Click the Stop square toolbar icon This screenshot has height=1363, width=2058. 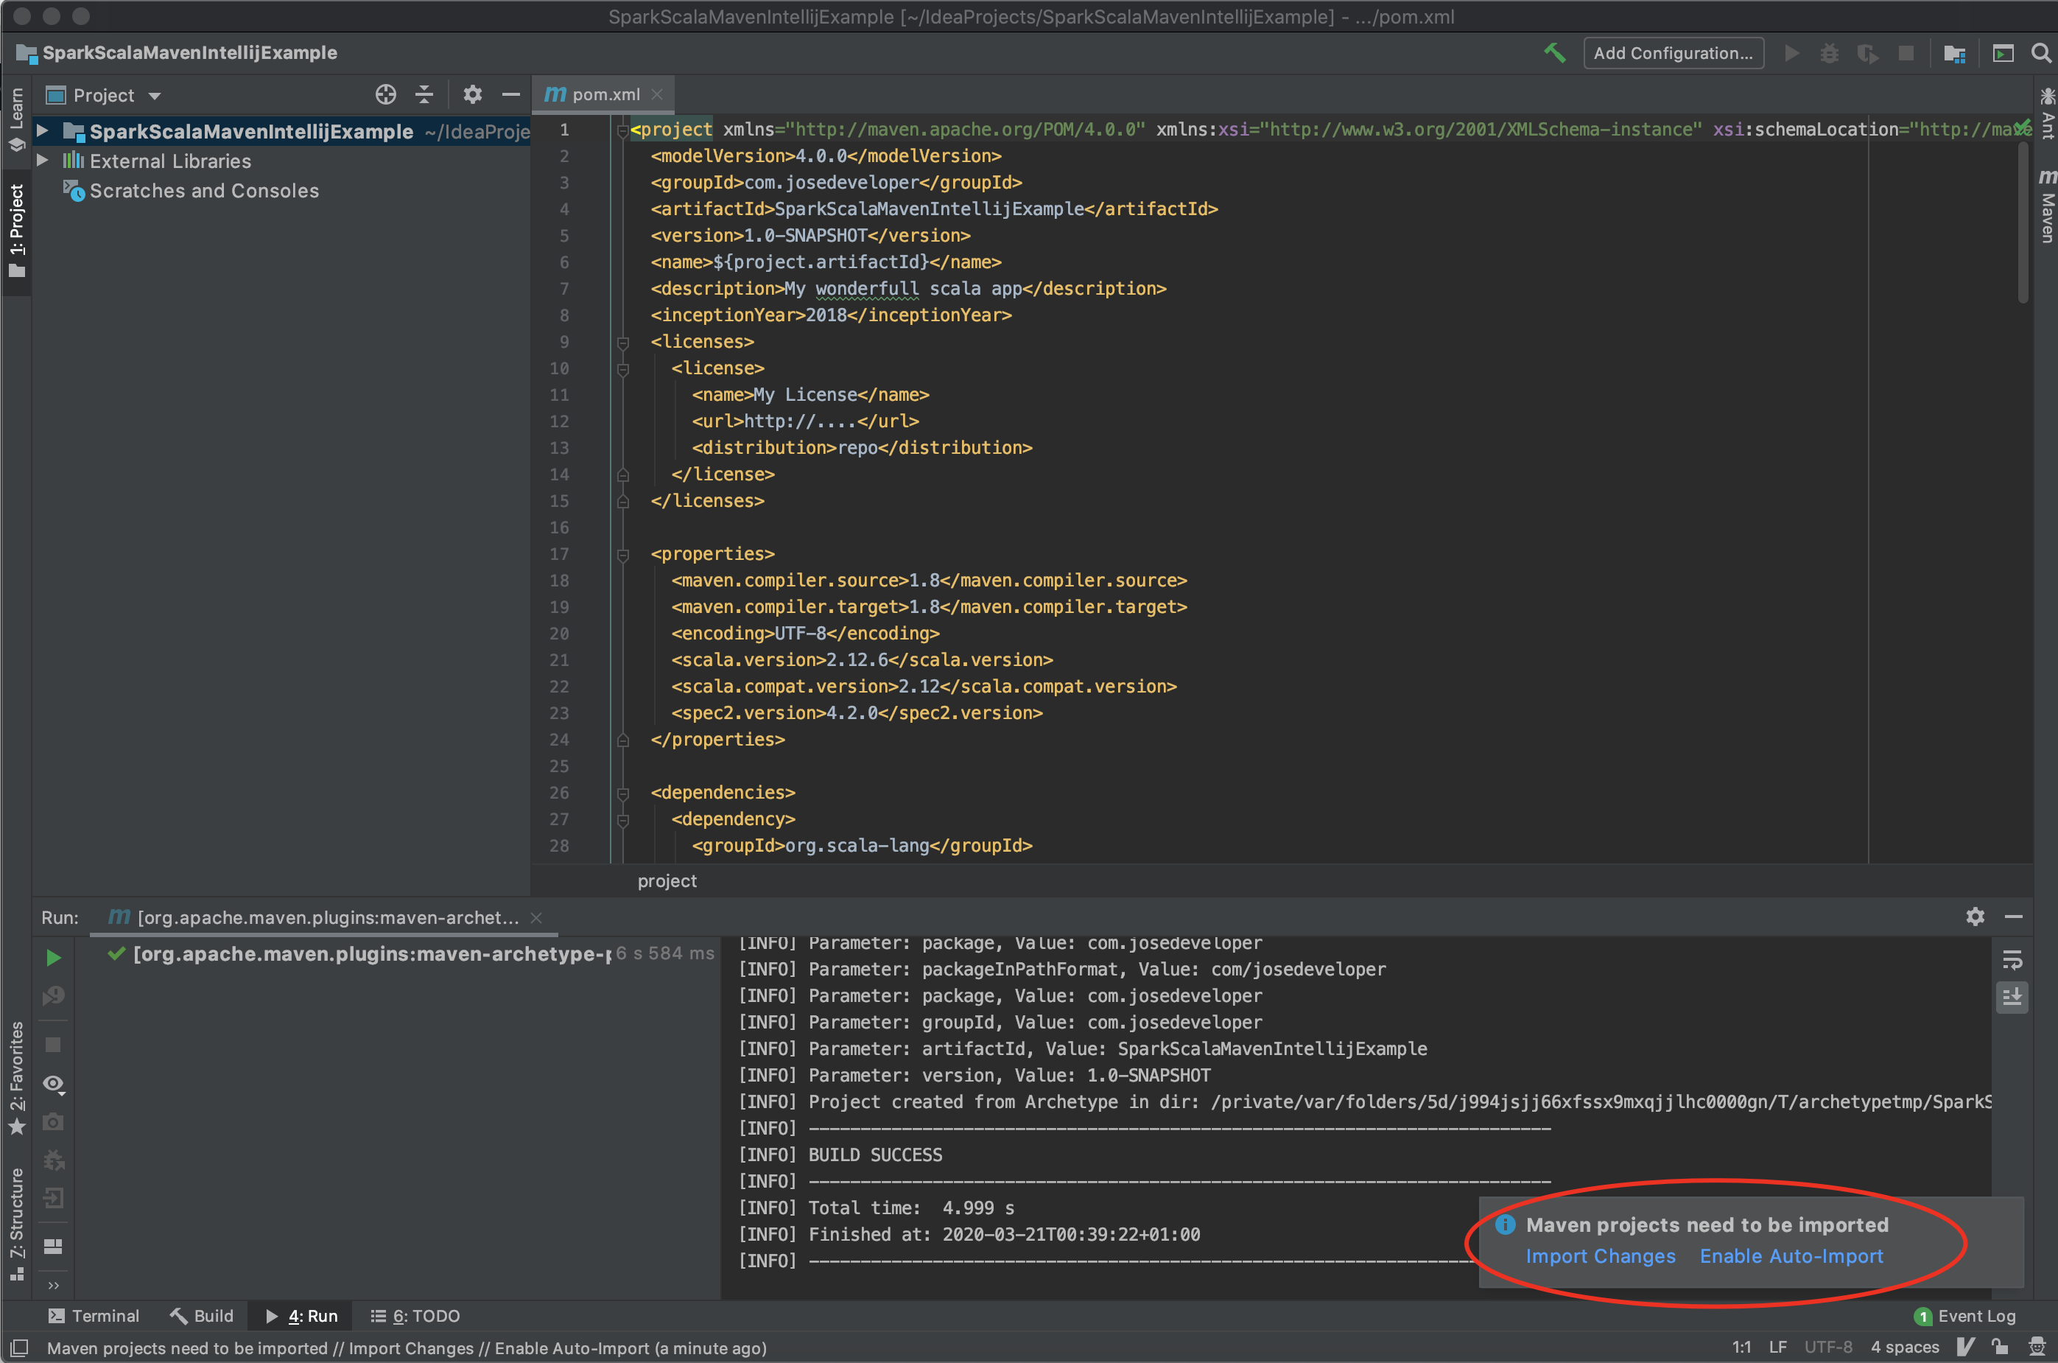click(1906, 54)
